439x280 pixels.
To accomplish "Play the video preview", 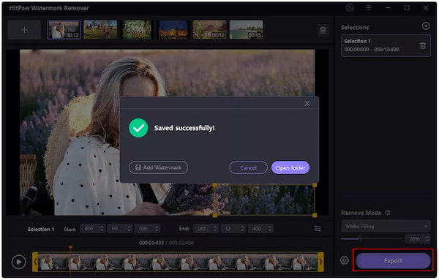I will [x=19, y=262].
